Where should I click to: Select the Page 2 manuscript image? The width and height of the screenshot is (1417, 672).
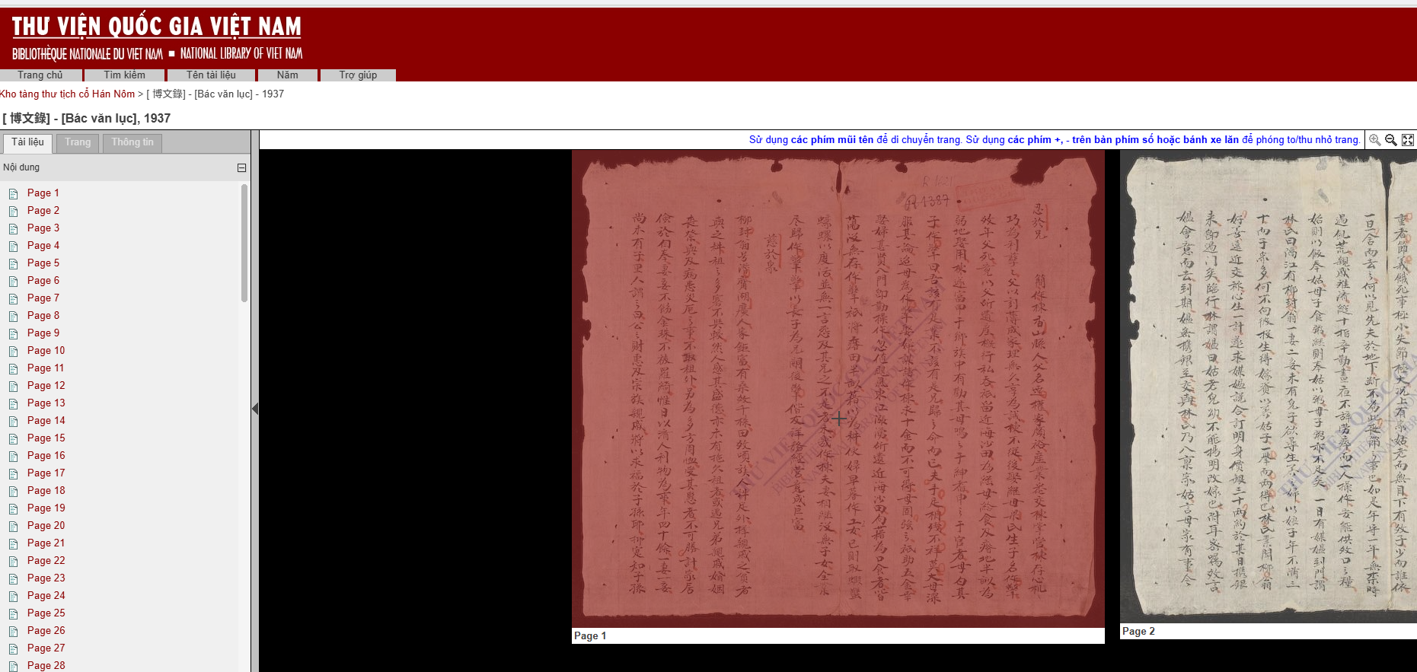tap(1268, 388)
